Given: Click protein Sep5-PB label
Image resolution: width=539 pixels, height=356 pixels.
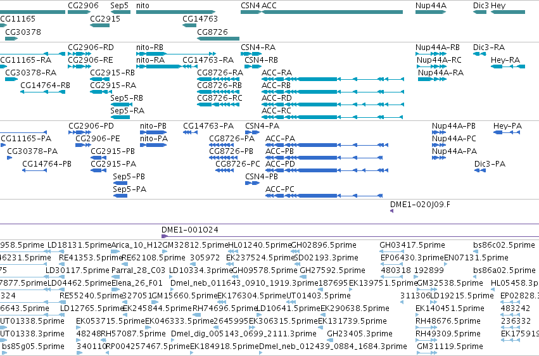Looking at the screenshot, I should tap(129, 177).
